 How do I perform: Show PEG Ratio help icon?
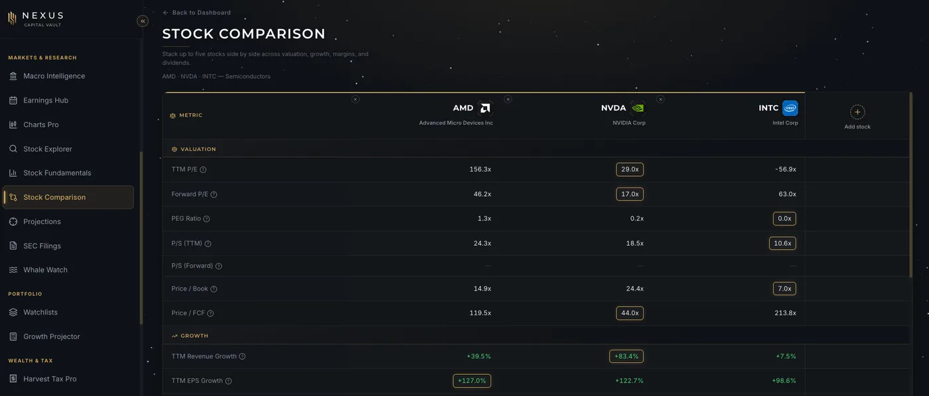click(x=206, y=219)
